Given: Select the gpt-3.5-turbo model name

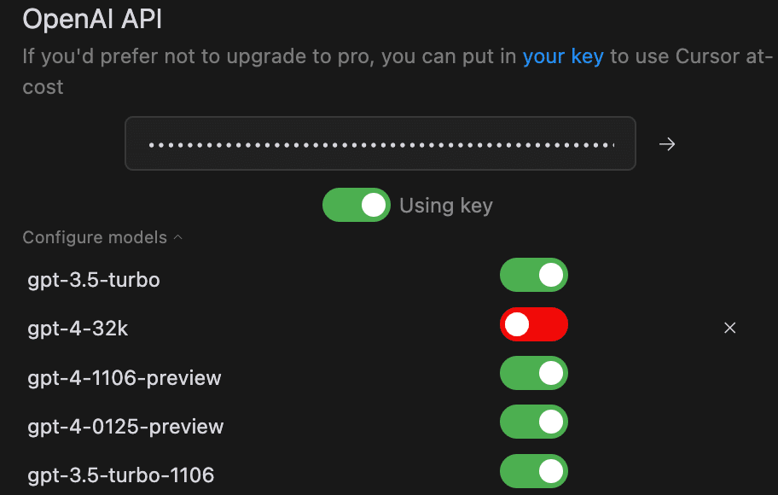Looking at the screenshot, I should pos(94,280).
